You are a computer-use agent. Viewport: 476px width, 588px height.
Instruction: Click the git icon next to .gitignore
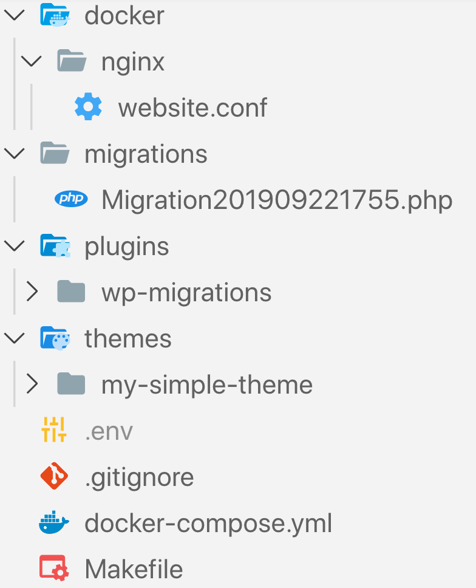click(x=54, y=476)
